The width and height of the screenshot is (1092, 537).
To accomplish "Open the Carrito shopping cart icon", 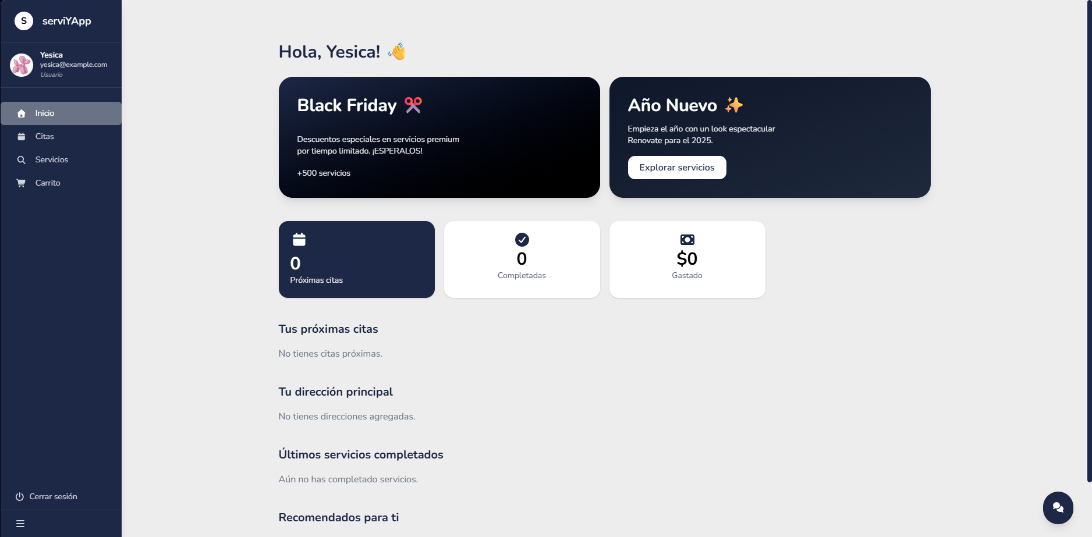I will coord(22,183).
